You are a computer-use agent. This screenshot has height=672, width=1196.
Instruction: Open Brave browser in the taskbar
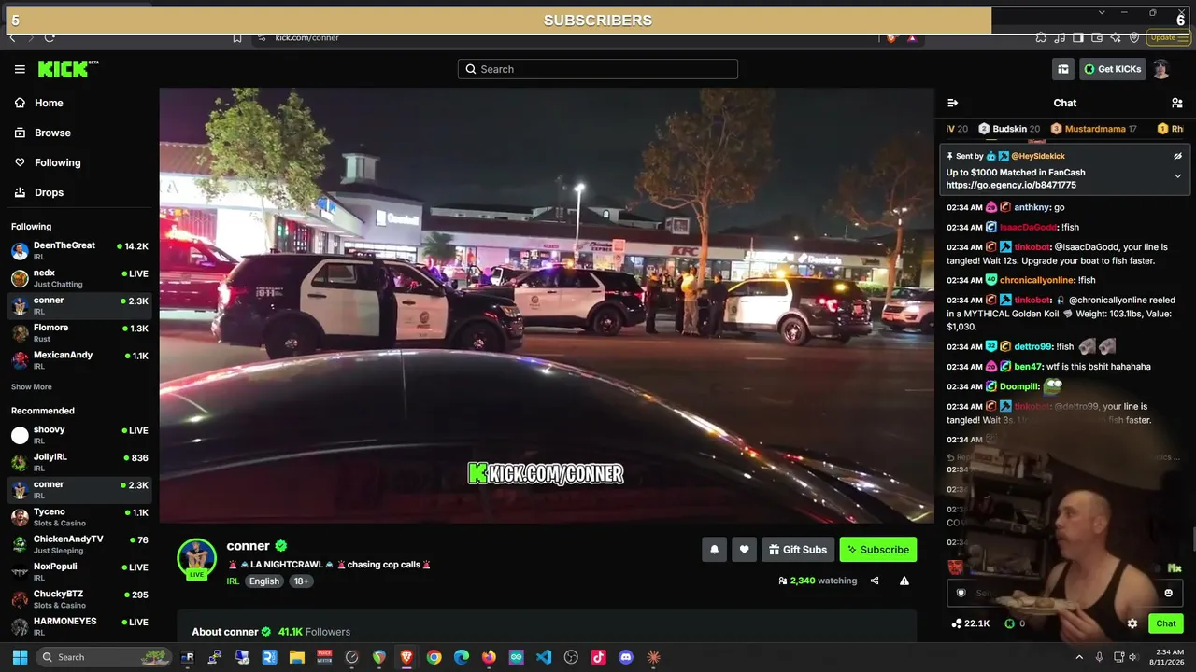pos(406,657)
